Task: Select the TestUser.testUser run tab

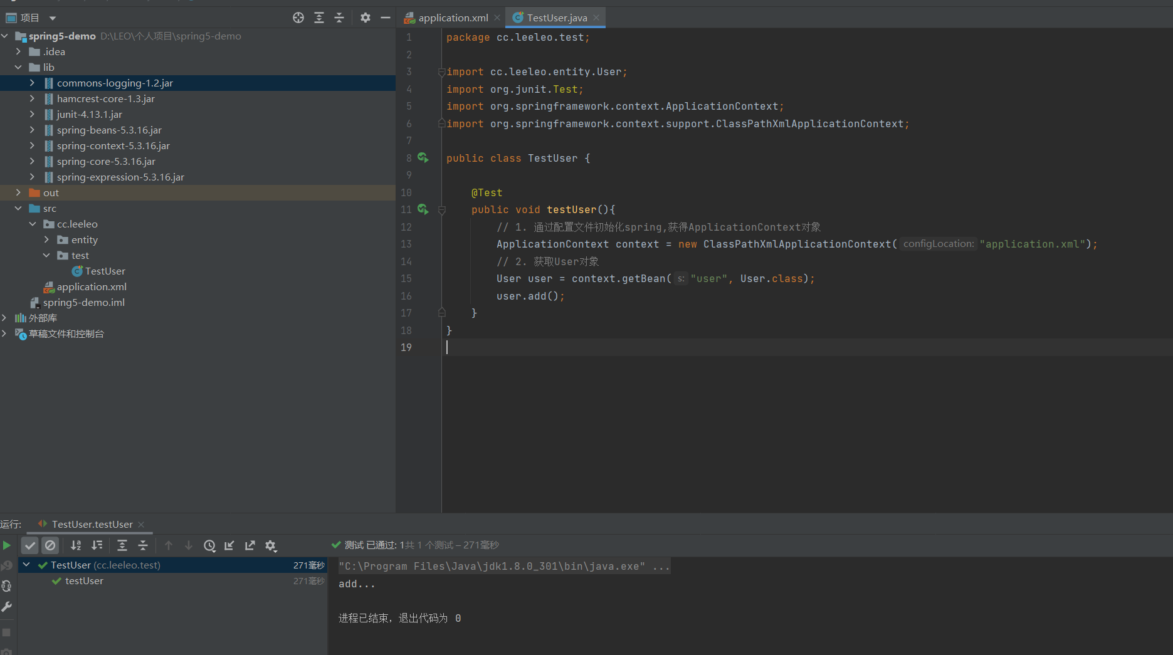Action: pyautogui.click(x=92, y=524)
